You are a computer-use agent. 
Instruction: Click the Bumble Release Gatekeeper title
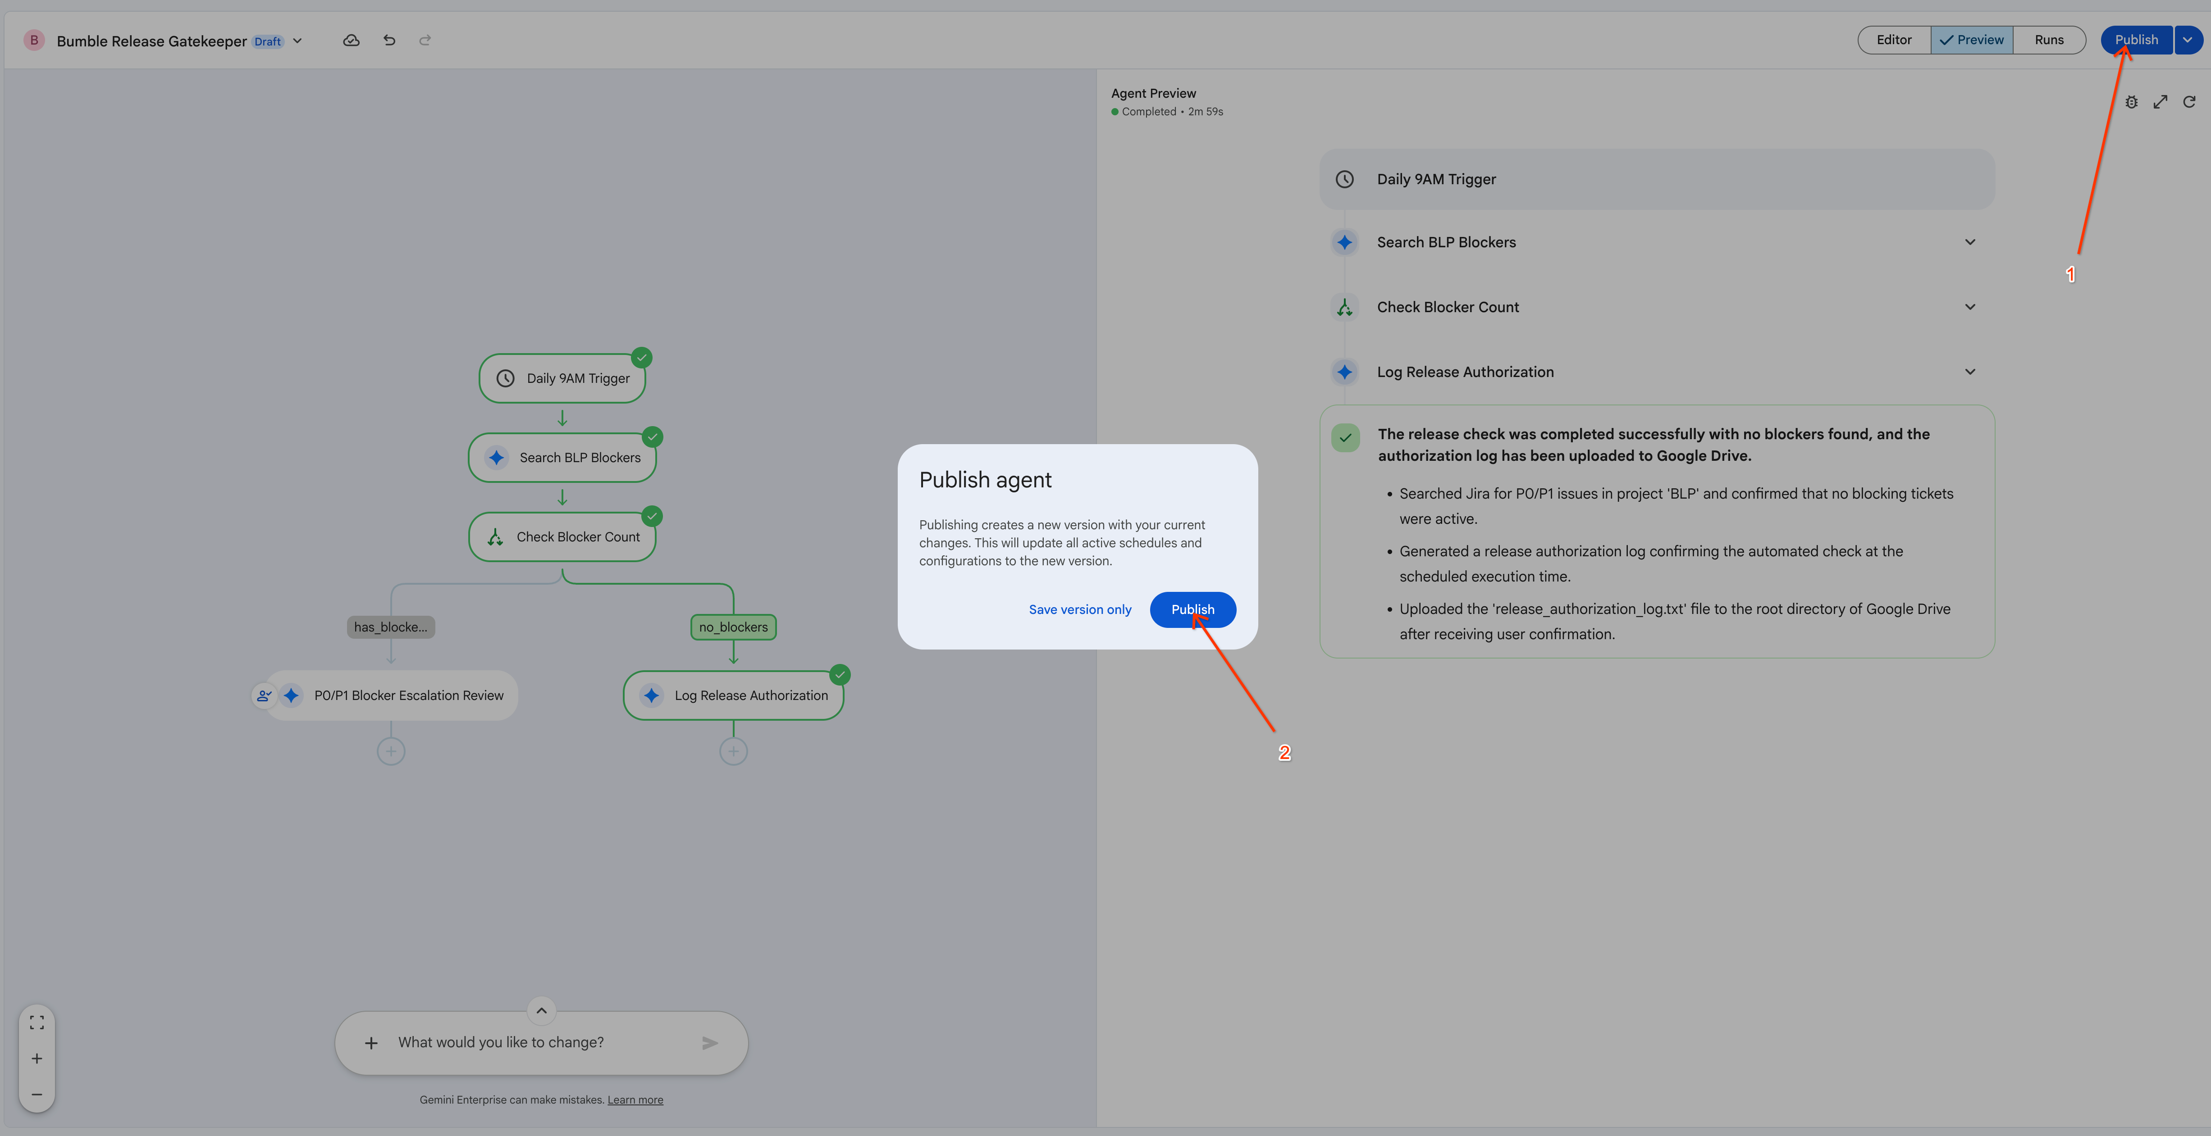click(x=152, y=41)
